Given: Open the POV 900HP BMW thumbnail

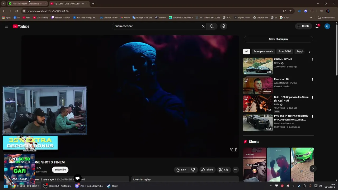Looking at the screenshot, I should pyautogui.click(x=258, y=123).
